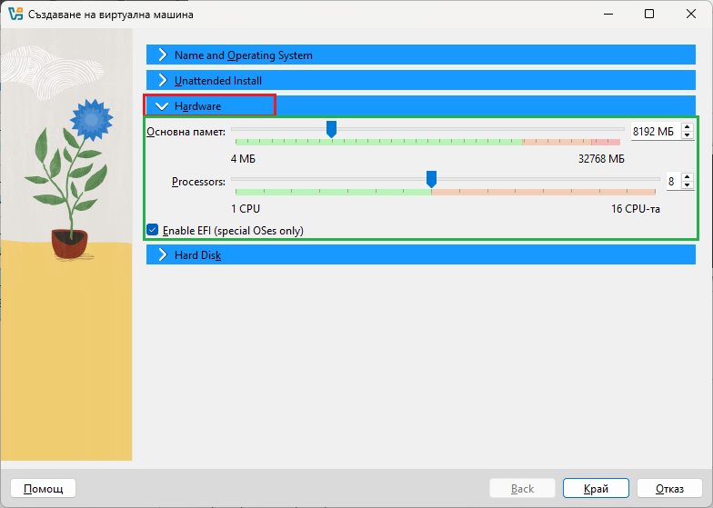Expand the Unattended Install section
713x508 pixels.
tap(420, 80)
